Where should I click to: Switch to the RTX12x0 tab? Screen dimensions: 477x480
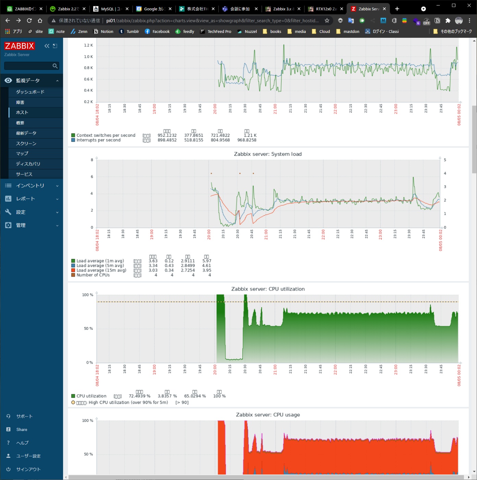pyautogui.click(x=326, y=9)
